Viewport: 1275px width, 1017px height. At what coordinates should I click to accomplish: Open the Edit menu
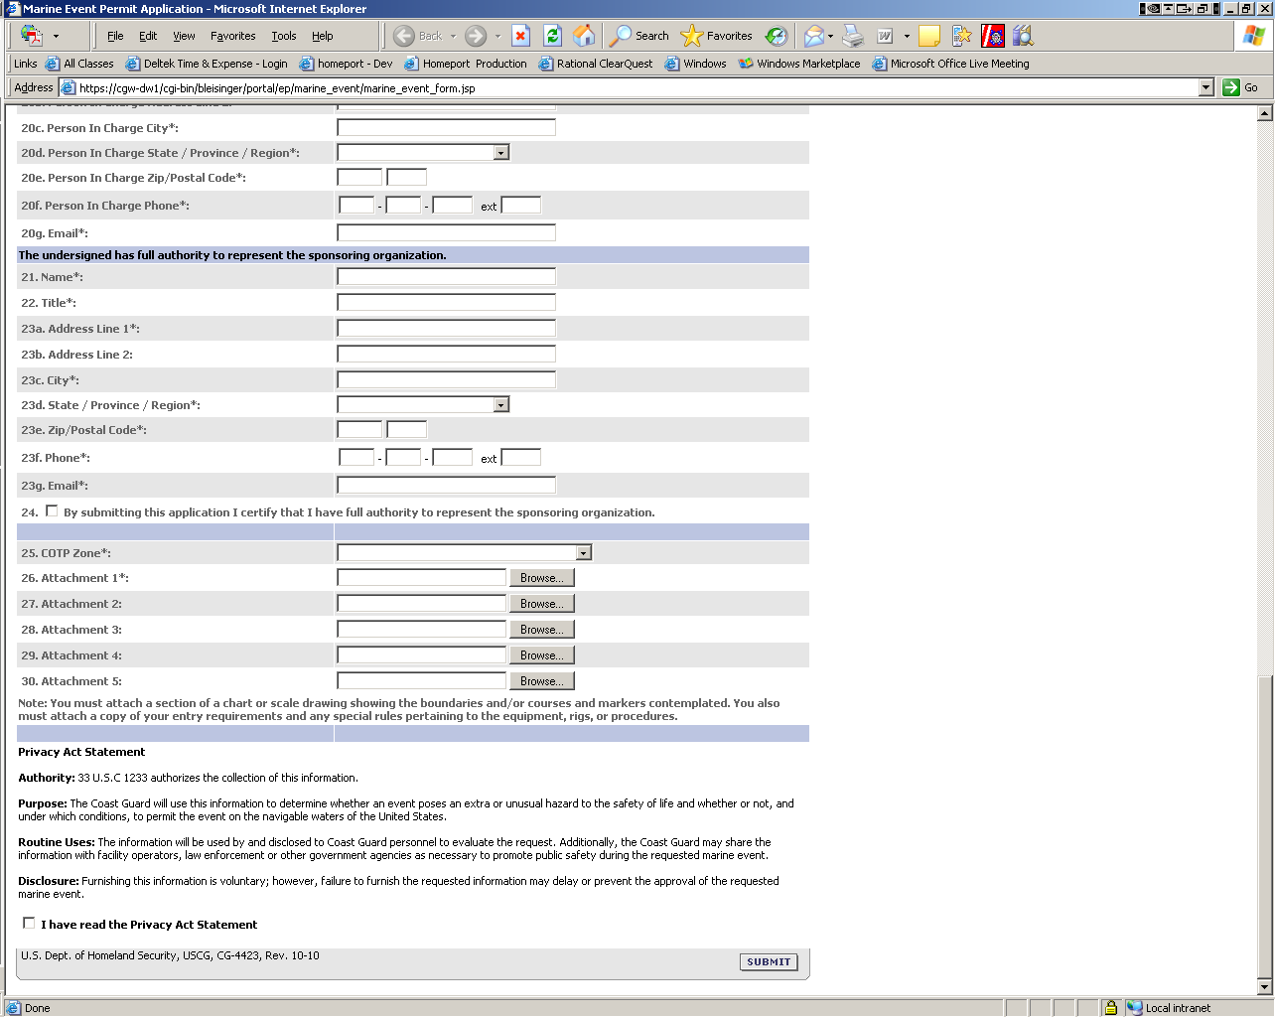pos(148,36)
